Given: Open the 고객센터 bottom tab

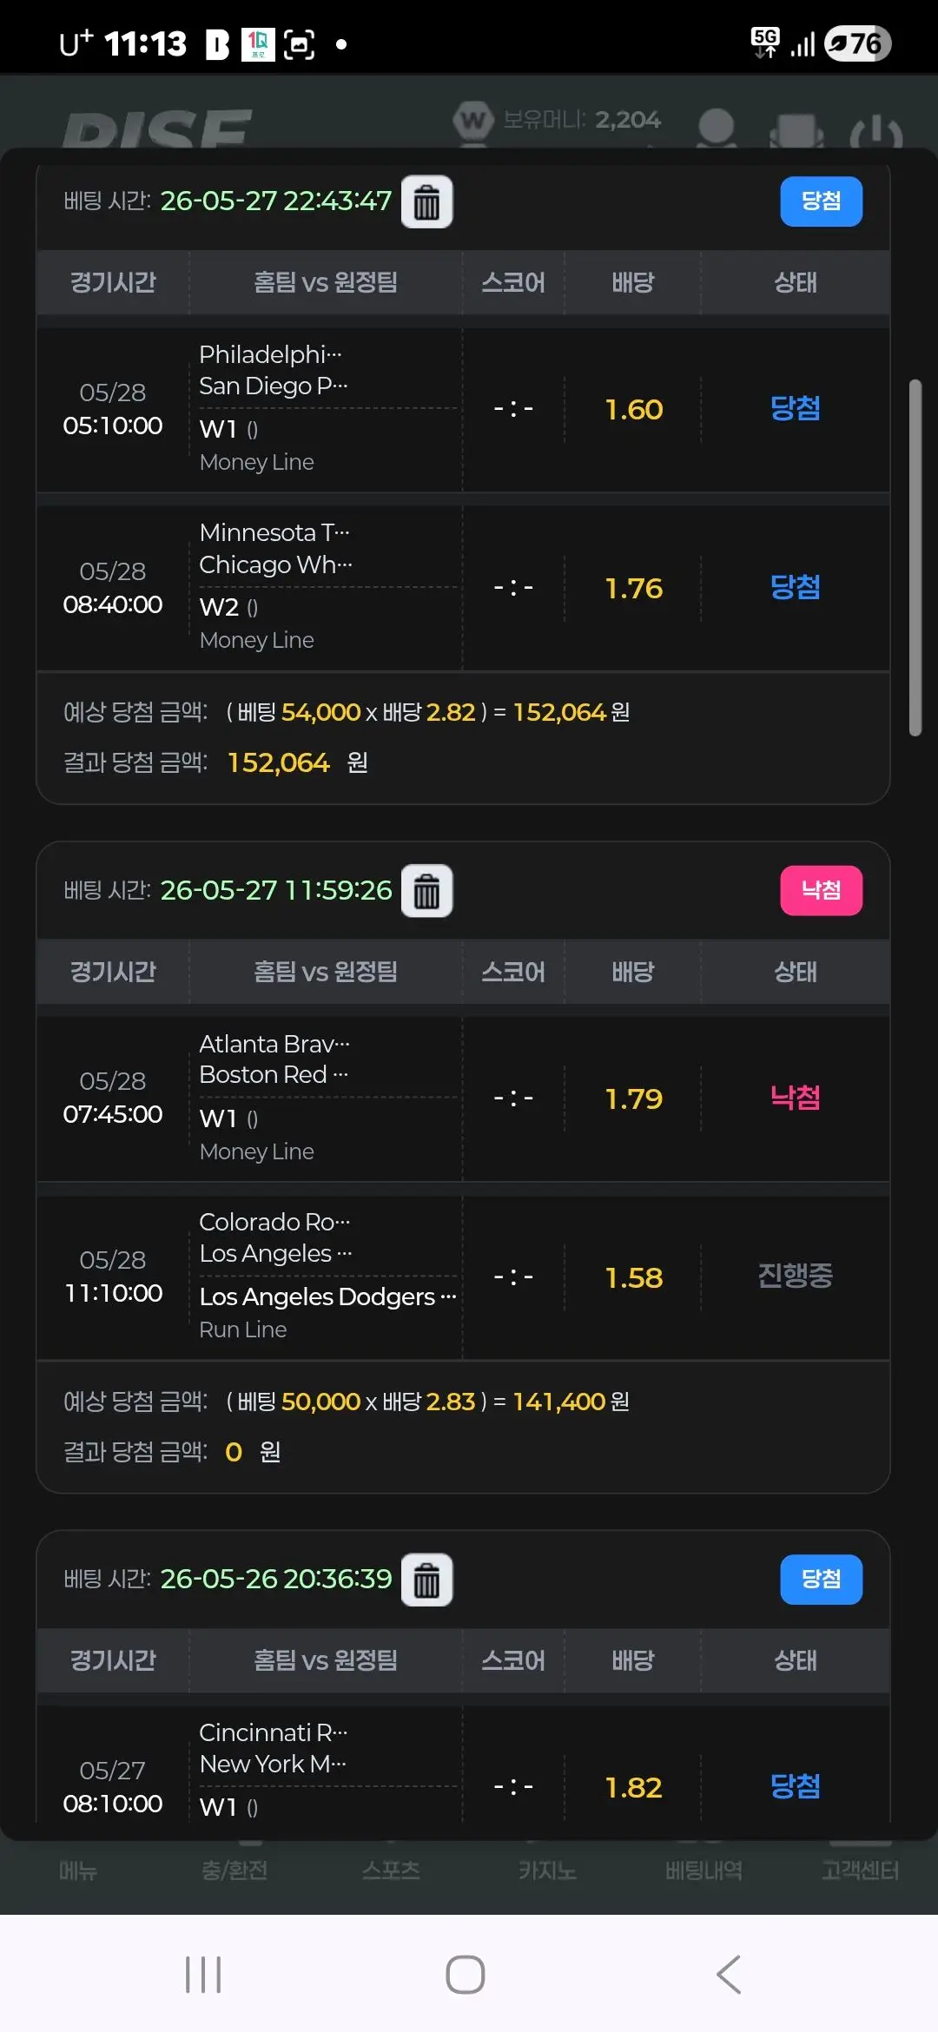Looking at the screenshot, I should pos(860,1870).
